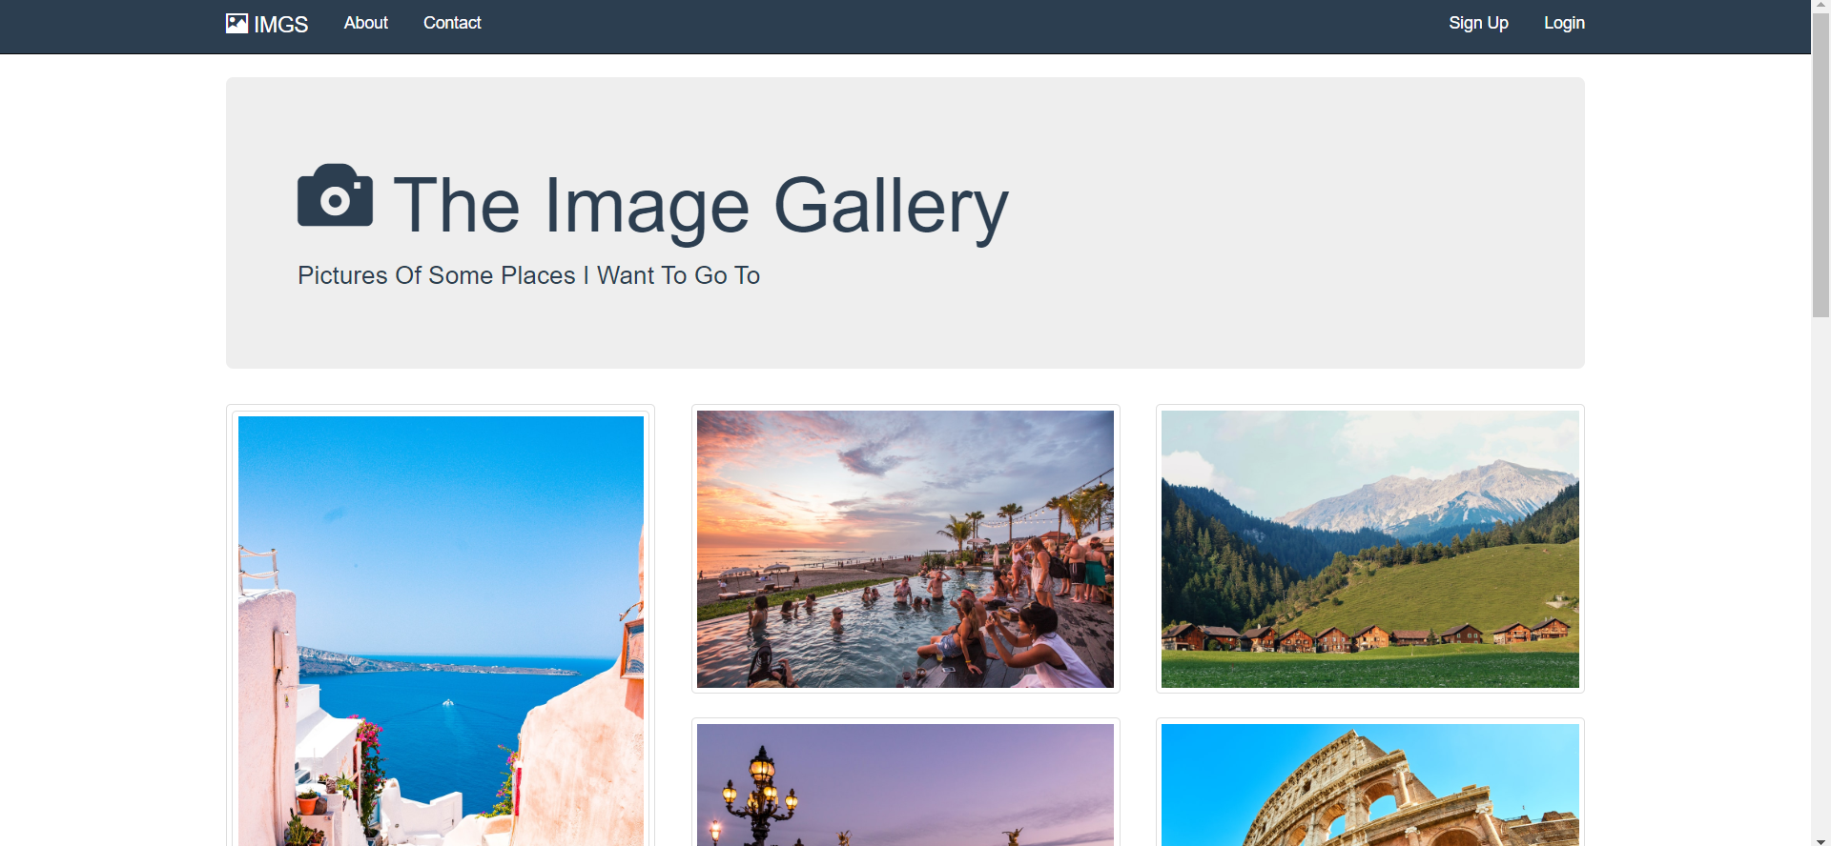Click the scrollbar track below the thumb
This screenshot has width=1831, height=846.
tap(1821, 572)
